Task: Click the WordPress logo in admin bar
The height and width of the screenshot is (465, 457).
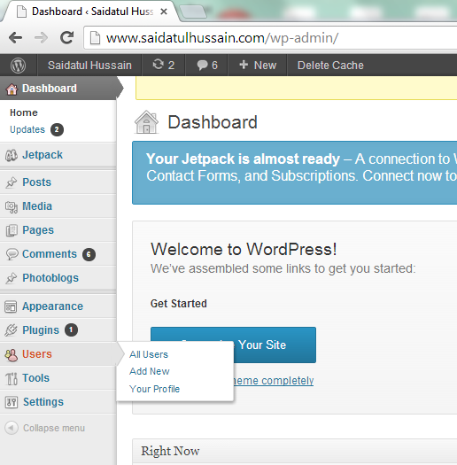Action: coord(18,66)
